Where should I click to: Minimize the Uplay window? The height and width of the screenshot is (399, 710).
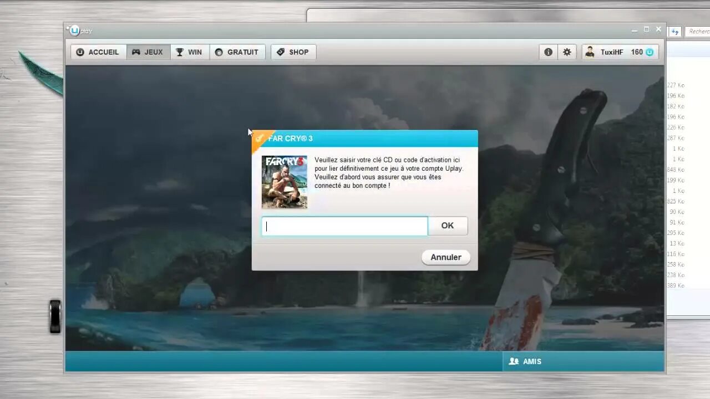point(635,29)
